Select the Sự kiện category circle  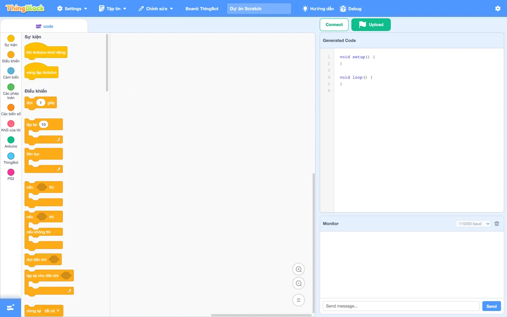[x=11, y=38]
